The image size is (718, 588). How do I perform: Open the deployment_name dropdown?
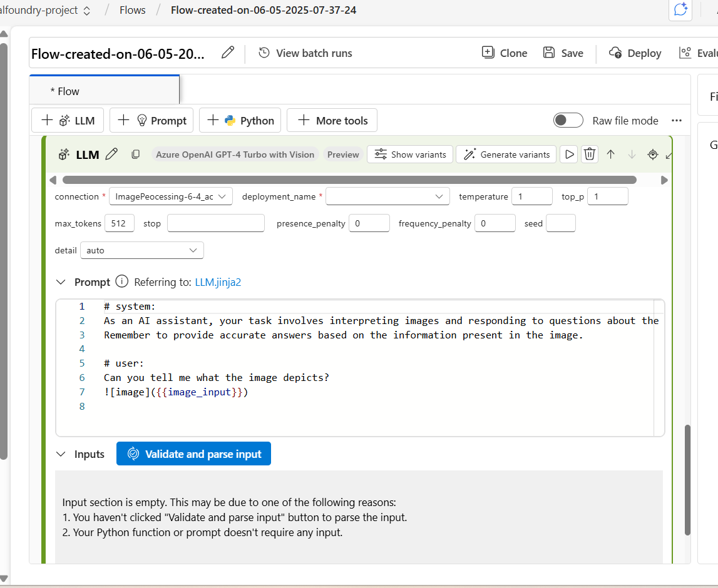tap(388, 196)
